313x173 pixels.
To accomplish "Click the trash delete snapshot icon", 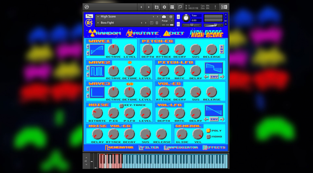I will (x=157, y=23).
